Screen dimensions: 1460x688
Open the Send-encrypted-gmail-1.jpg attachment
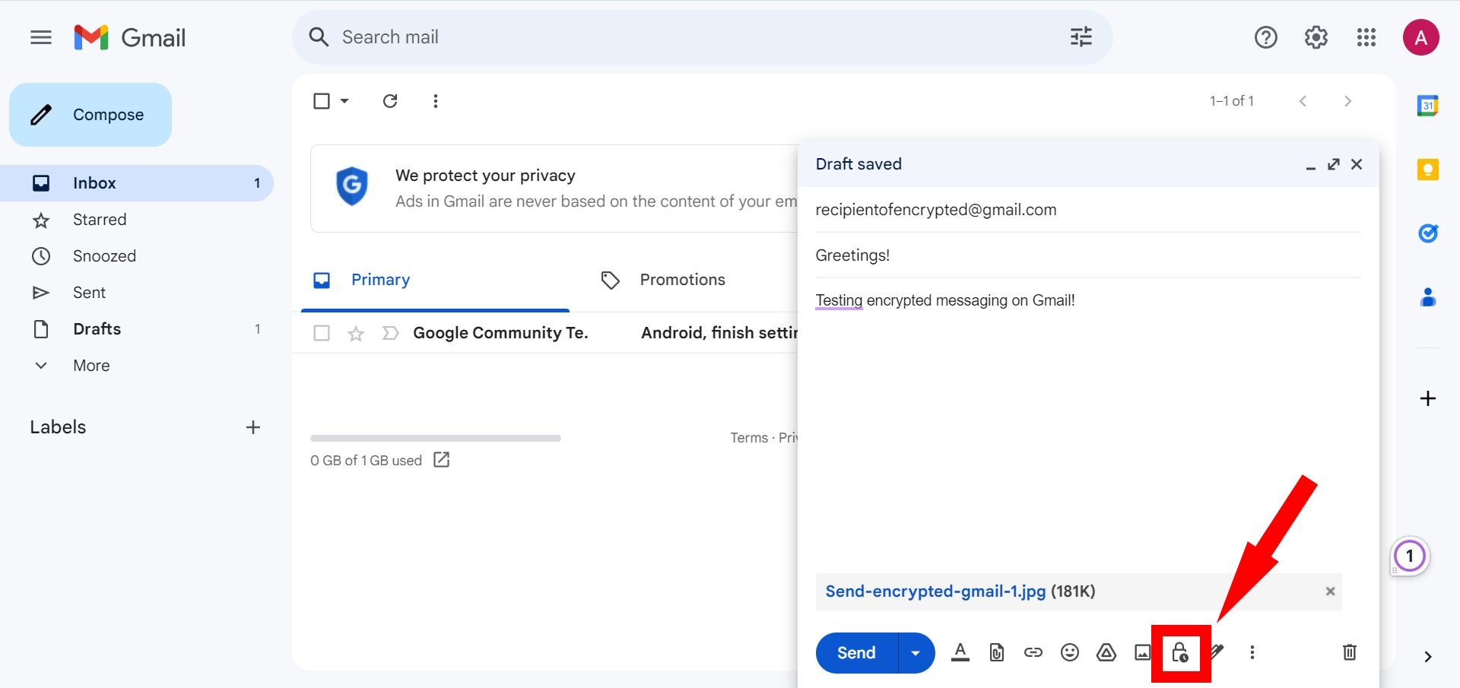(x=935, y=591)
